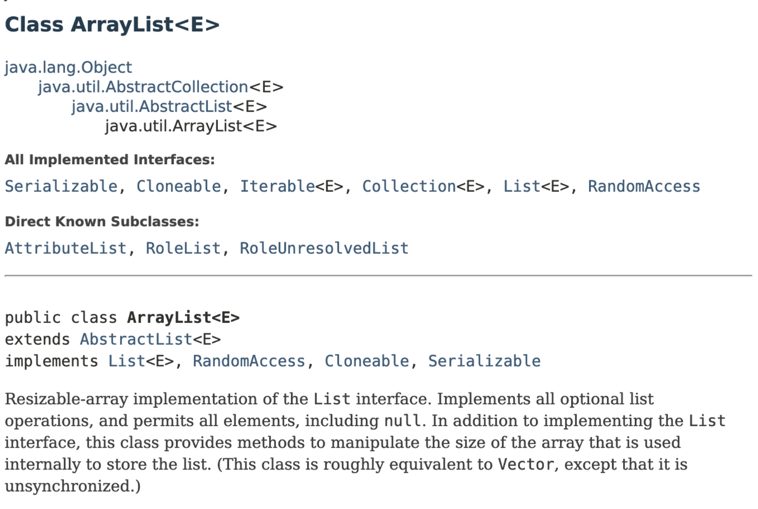Open List under All Implemented Interfaces
758x509 pixels.
[522, 186]
